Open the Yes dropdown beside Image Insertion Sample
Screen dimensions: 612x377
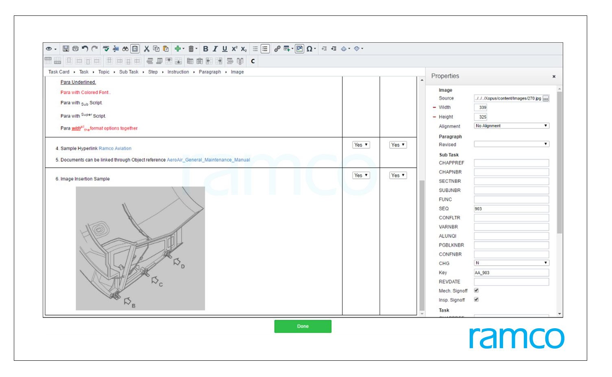tap(360, 175)
